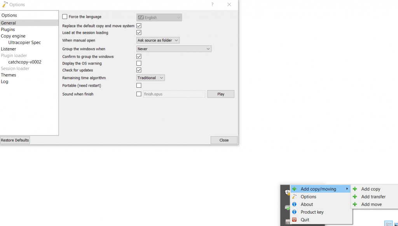Enable Display the OS warning checkbox
398x226 pixels.
pos(139,63)
